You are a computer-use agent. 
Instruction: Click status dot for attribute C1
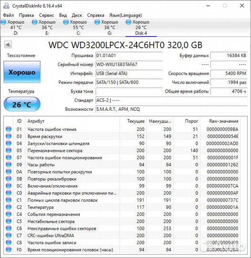pos(9,200)
